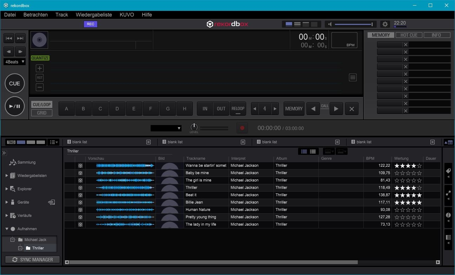Select hot cue A button
The height and width of the screenshot is (275, 455).
66,109
